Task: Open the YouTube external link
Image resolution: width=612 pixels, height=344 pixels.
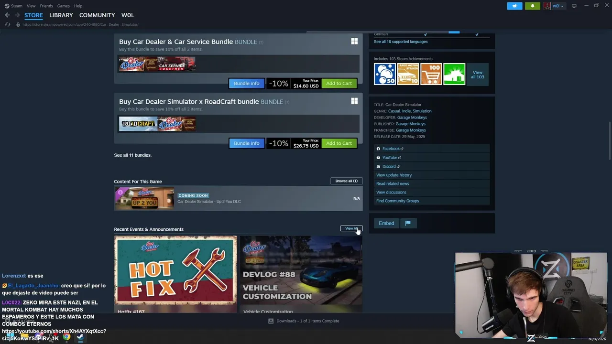Action: click(431, 158)
